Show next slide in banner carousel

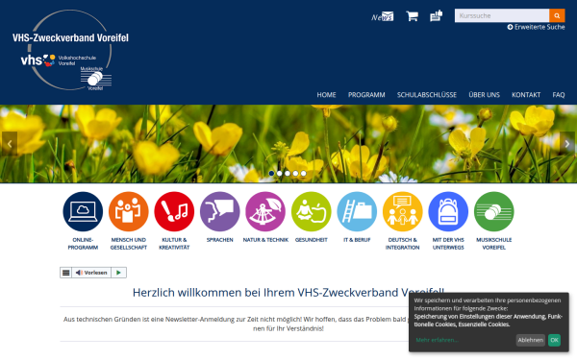pyautogui.click(x=567, y=144)
